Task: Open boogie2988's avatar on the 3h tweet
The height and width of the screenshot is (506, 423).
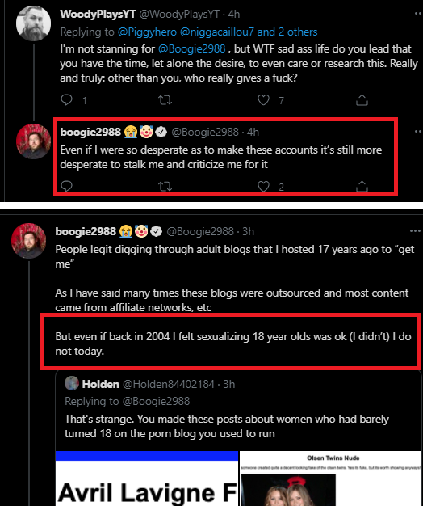Action: (29, 241)
